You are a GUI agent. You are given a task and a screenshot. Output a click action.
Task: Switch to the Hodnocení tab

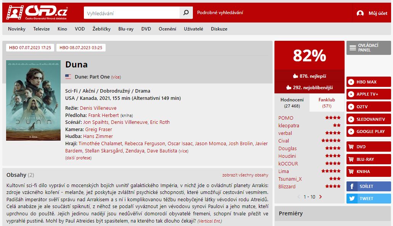point(292,103)
